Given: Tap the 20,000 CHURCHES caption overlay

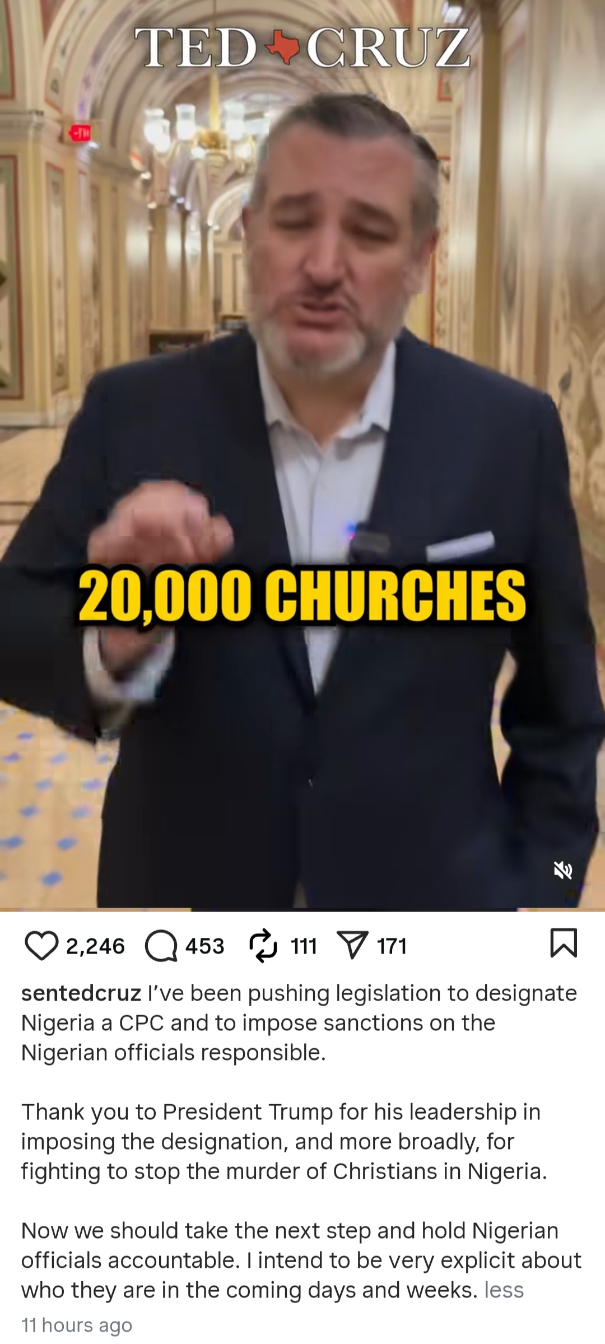Looking at the screenshot, I should click(x=302, y=595).
